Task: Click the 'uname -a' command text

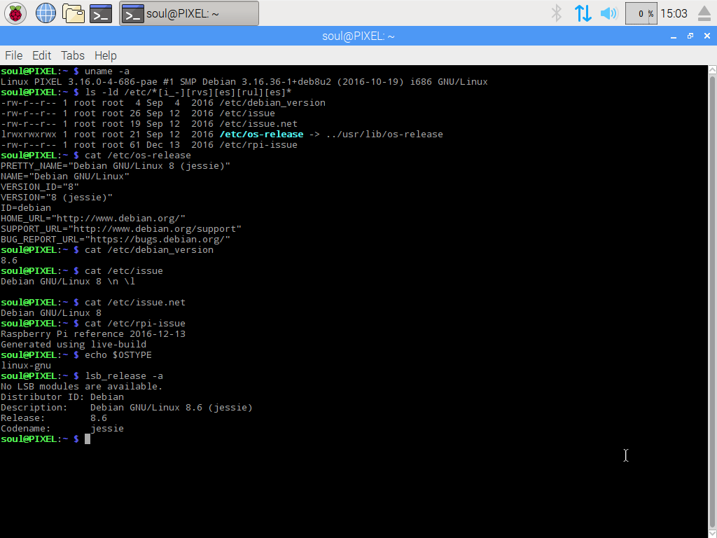Action: pyautogui.click(x=107, y=71)
